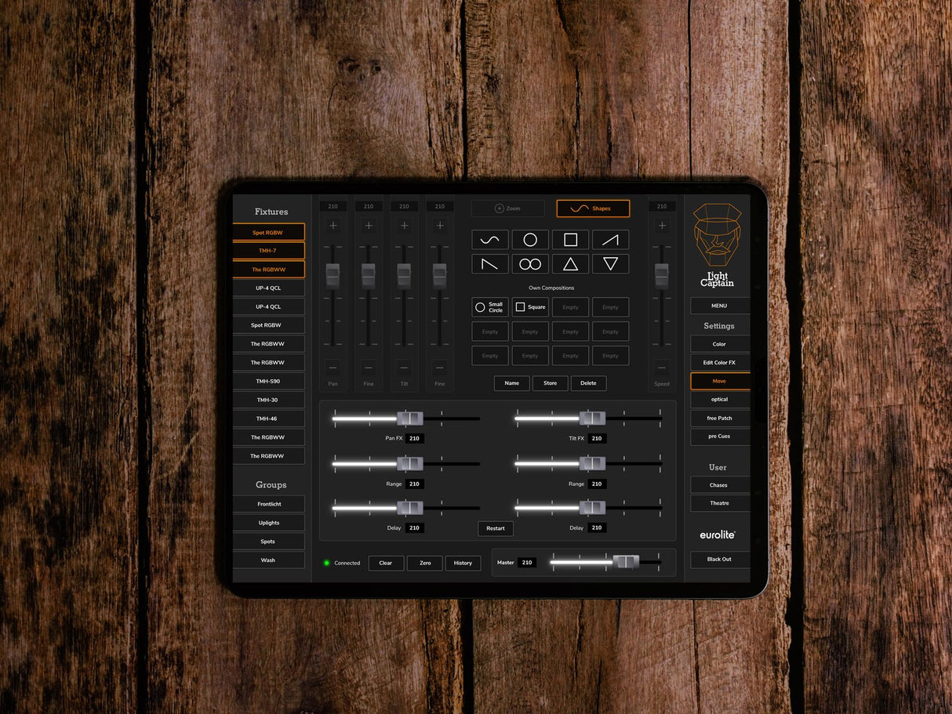Click the Store button
This screenshot has width=952, height=714.
[x=550, y=383]
